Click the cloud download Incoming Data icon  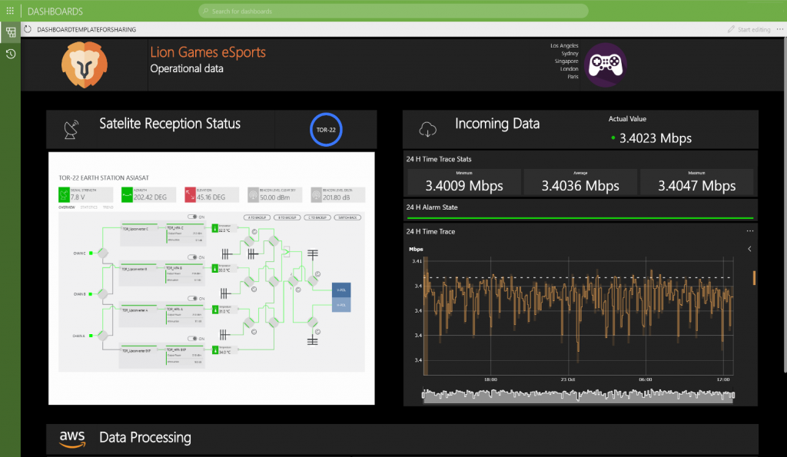(427, 130)
